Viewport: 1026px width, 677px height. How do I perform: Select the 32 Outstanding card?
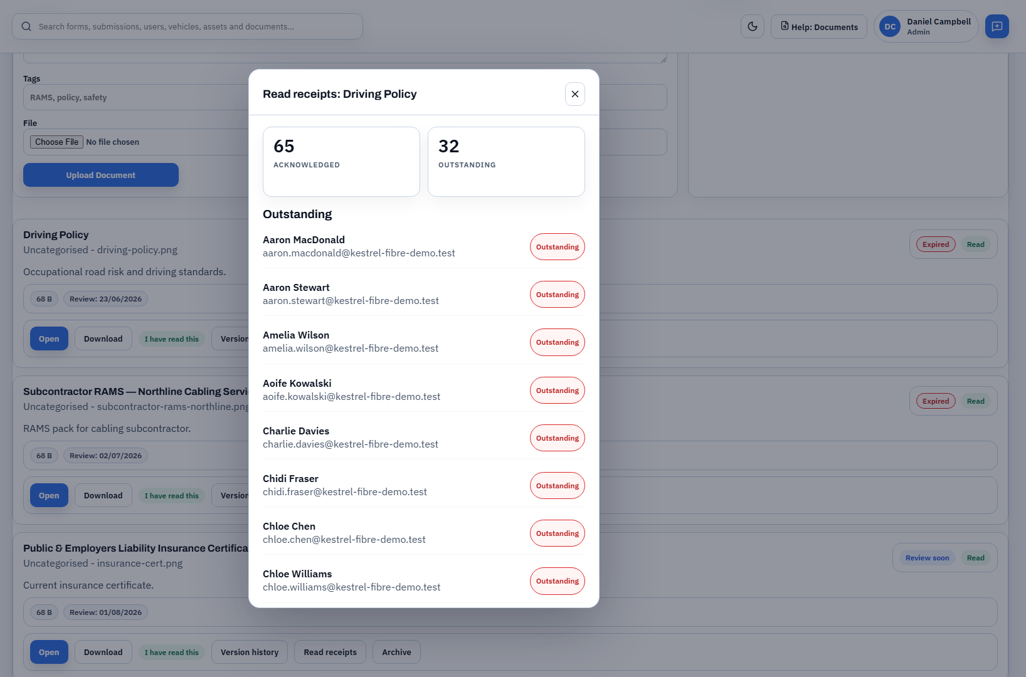[506, 162]
